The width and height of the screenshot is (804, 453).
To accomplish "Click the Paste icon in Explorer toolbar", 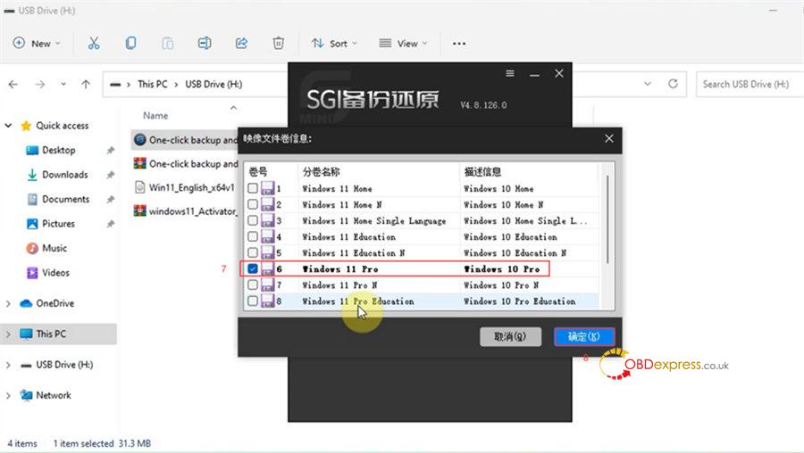I will [x=168, y=43].
